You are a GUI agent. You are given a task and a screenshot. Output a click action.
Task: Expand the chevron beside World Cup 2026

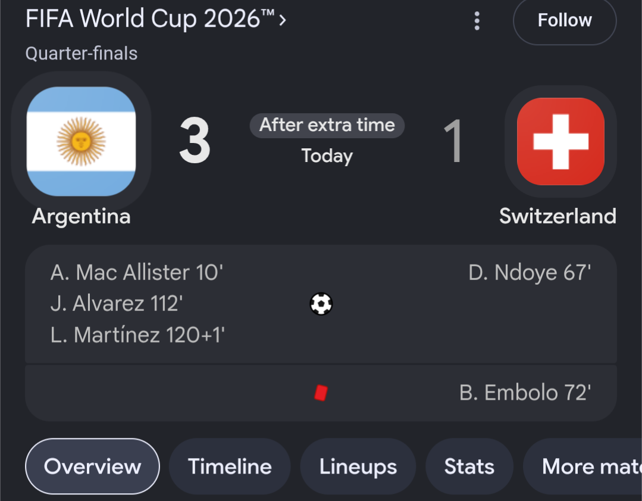coord(283,20)
